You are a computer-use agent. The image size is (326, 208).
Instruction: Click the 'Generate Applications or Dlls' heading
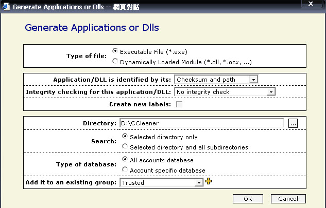[x=92, y=28]
